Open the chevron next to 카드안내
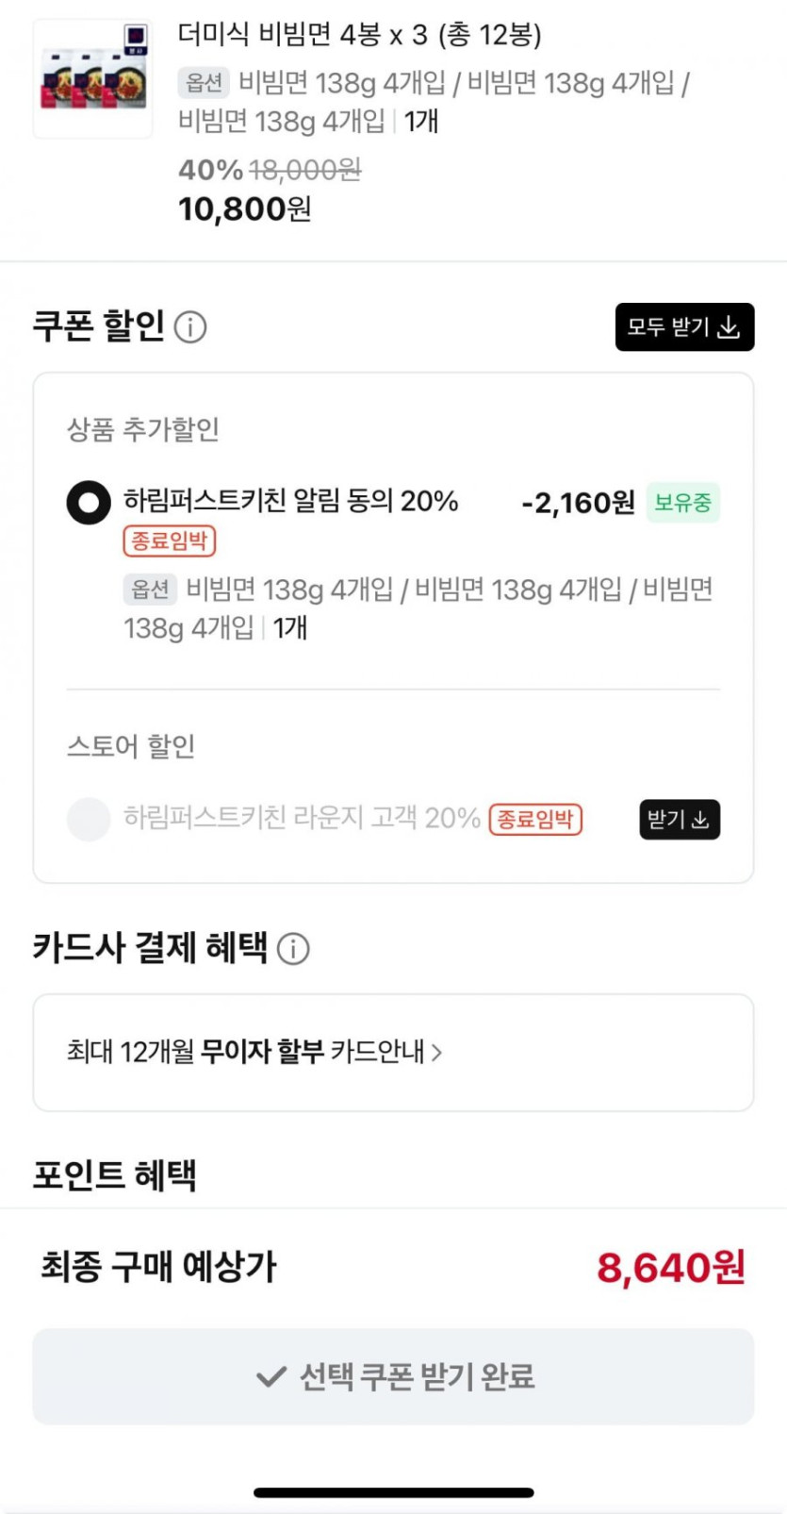The image size is (787, 1514). pyautogui.click(x=436, y=1052)
